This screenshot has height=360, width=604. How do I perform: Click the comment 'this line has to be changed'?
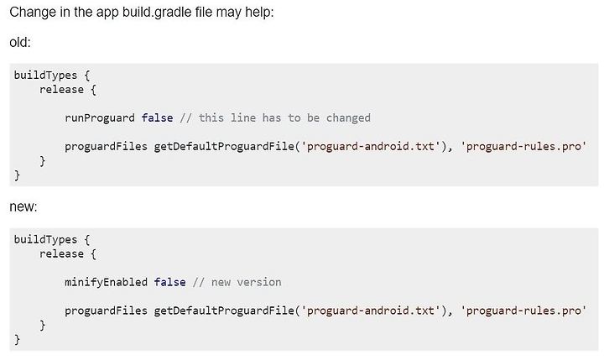click(284, 118)
